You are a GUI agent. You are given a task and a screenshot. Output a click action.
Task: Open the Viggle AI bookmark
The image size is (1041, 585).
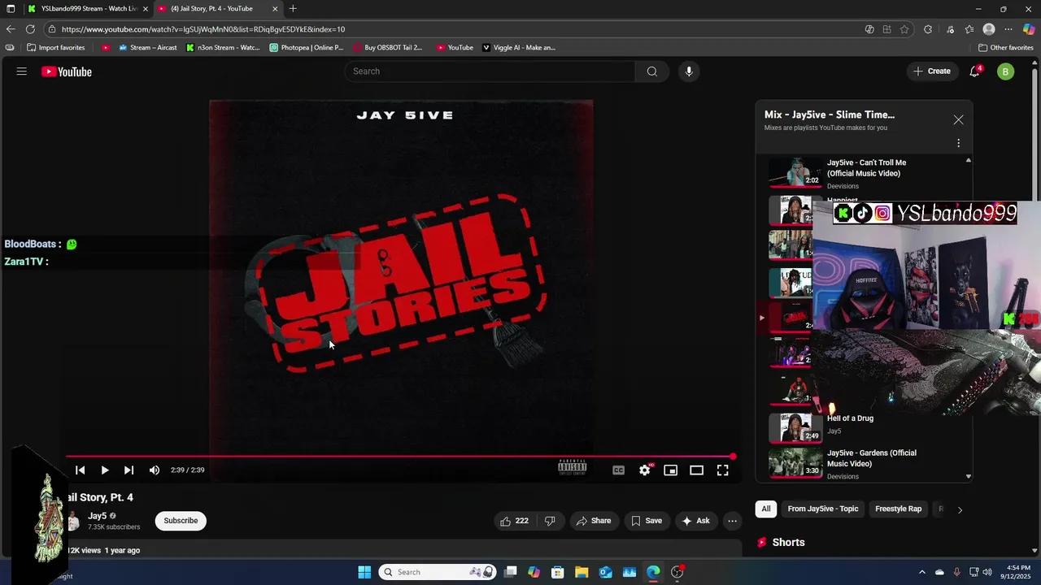click(519, 48)
